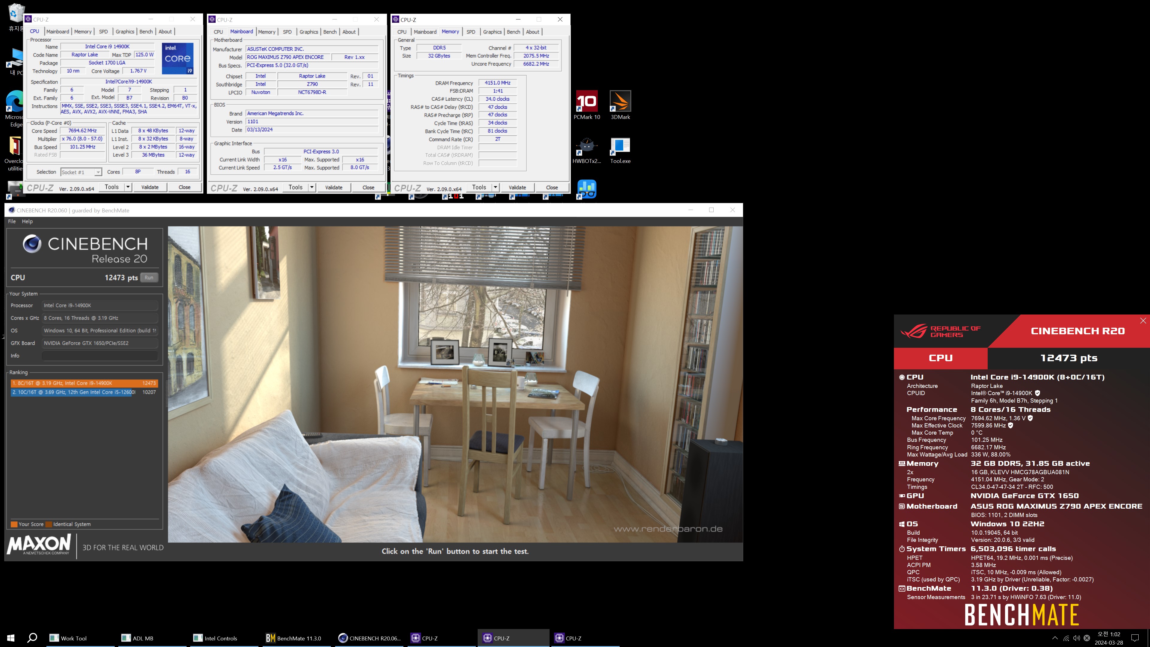
Task: Select the Overclocking utilities folder icon
Action: [x=14, y=154]
